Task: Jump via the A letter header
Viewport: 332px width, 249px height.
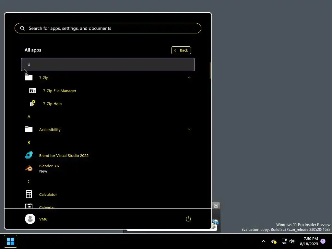Action: coord(29,117)
